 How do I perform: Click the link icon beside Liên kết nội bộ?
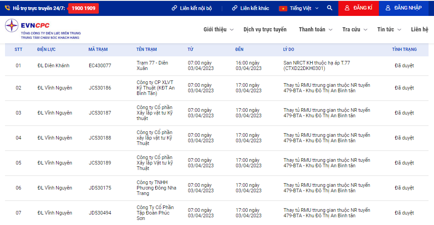(174, 8)
